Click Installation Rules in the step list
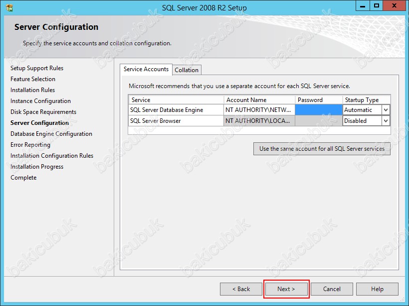Screen dimensions: 409x306 click(x=32, y=90)
